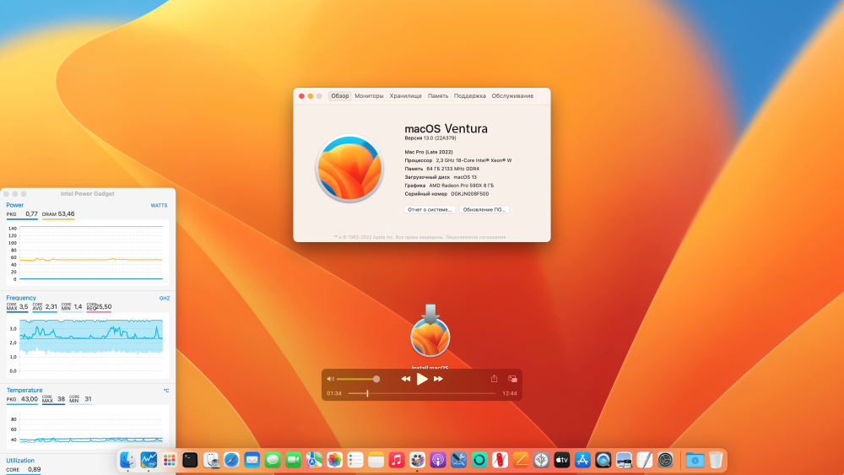Open Finder from the Dock
The height and width of the screenshot is (475, 844).
[127, 460]
